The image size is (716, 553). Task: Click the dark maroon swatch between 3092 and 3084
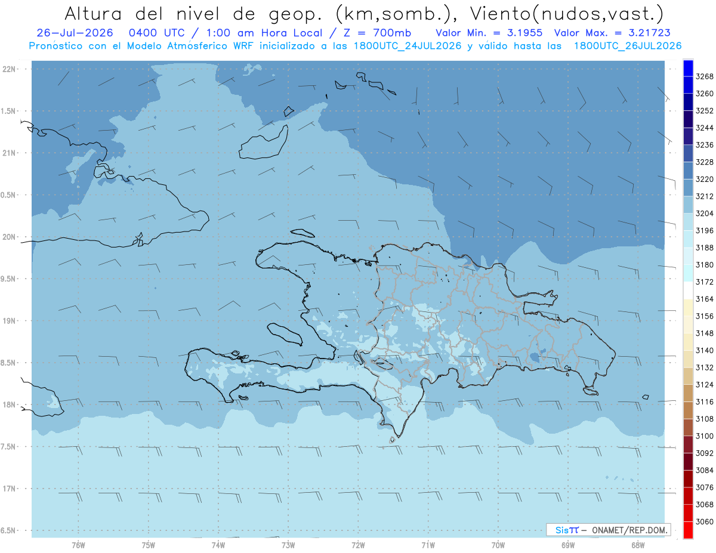pyautogui.click(x=687, y=461)
